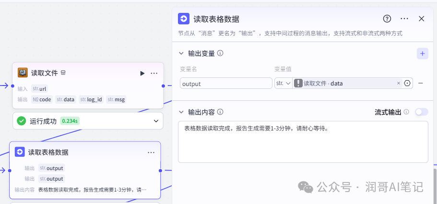This screenshot has width=437, height=204.
Task: Click the 变量名 column label
Action: [x=189, y=69]
